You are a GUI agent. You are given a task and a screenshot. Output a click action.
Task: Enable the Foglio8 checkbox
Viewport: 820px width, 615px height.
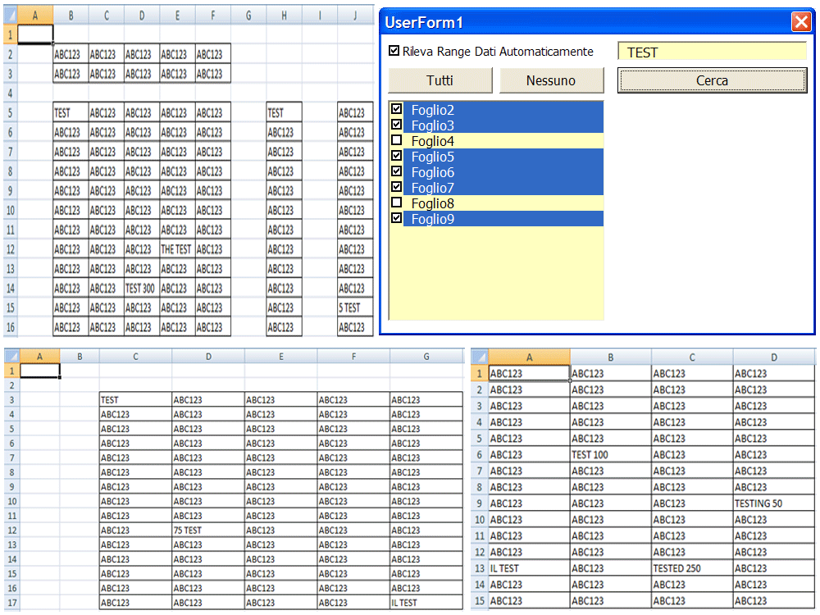pyautogui.click(x=398, y=203)
